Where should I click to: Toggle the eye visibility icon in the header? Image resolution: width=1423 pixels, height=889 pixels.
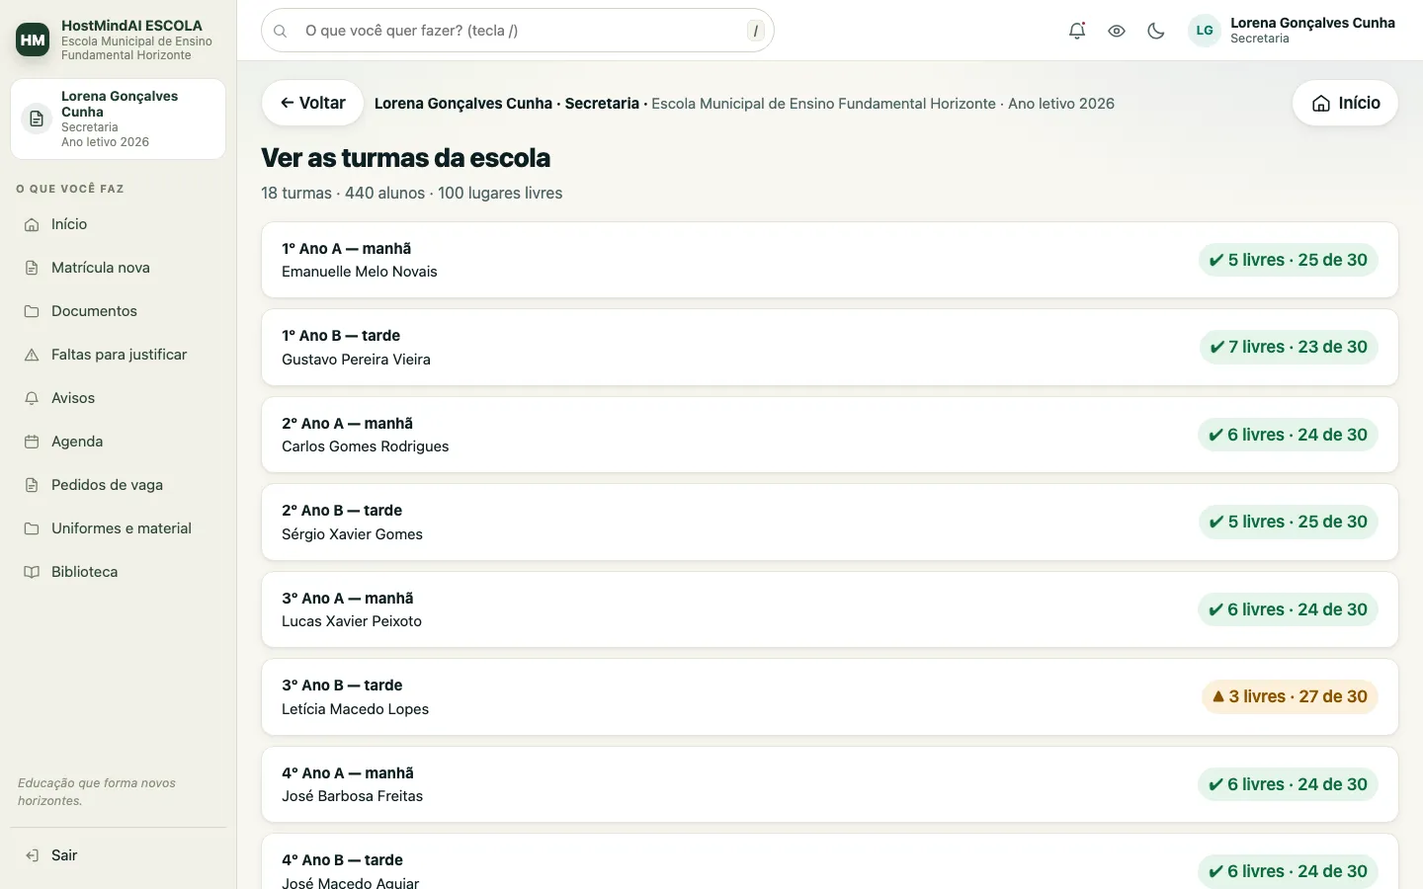tap(1117, 31)
